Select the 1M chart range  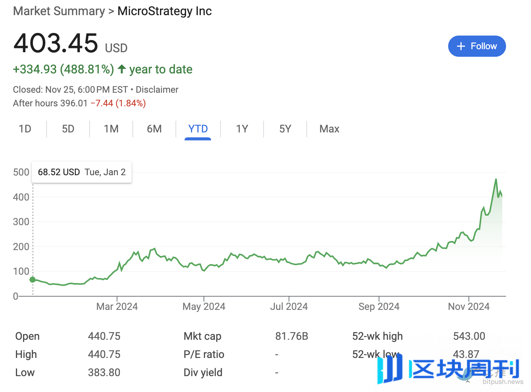click(111, 129)
